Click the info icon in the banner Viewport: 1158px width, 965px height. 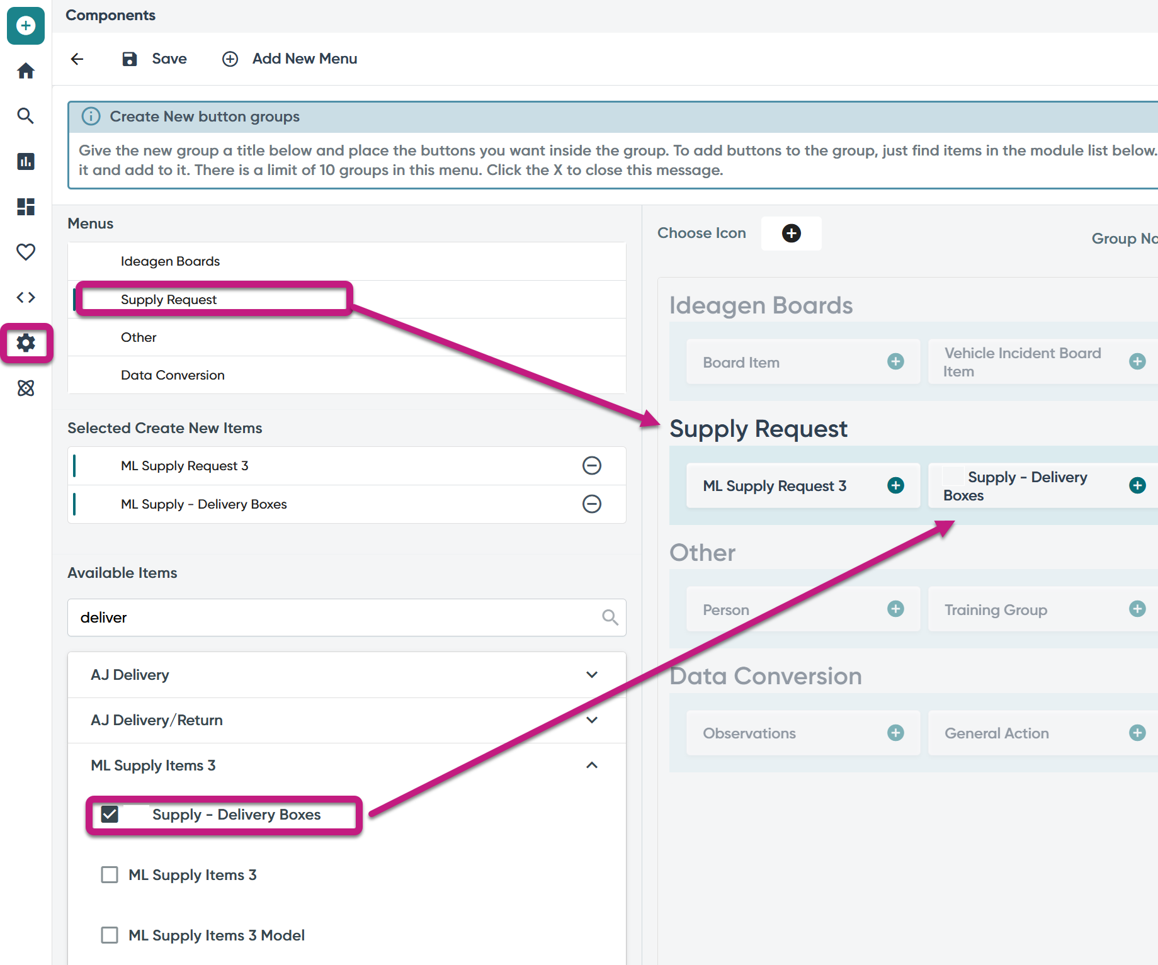(91, 116)
